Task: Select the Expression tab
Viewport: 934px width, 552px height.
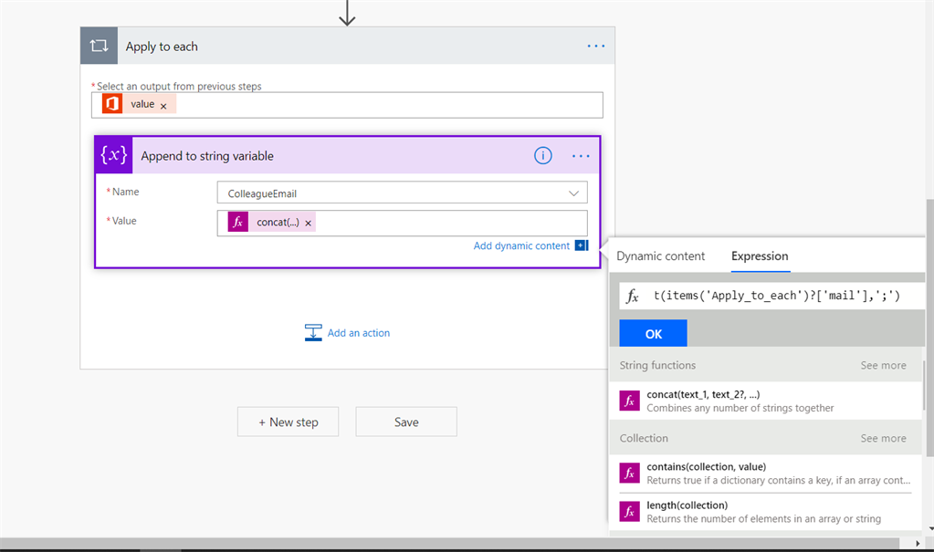Action: click(x=760, y=256)
